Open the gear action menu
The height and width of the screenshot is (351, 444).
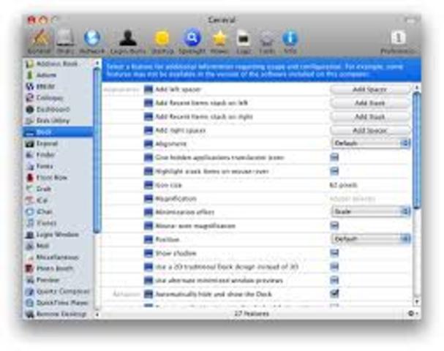tap(413, 314)
